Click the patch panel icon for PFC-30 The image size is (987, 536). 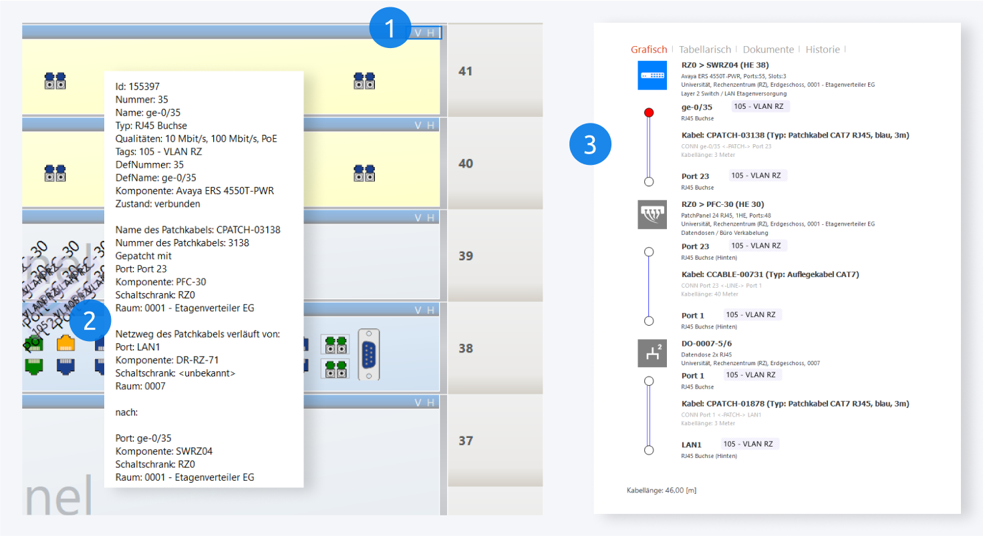click(x=652, y=215)
